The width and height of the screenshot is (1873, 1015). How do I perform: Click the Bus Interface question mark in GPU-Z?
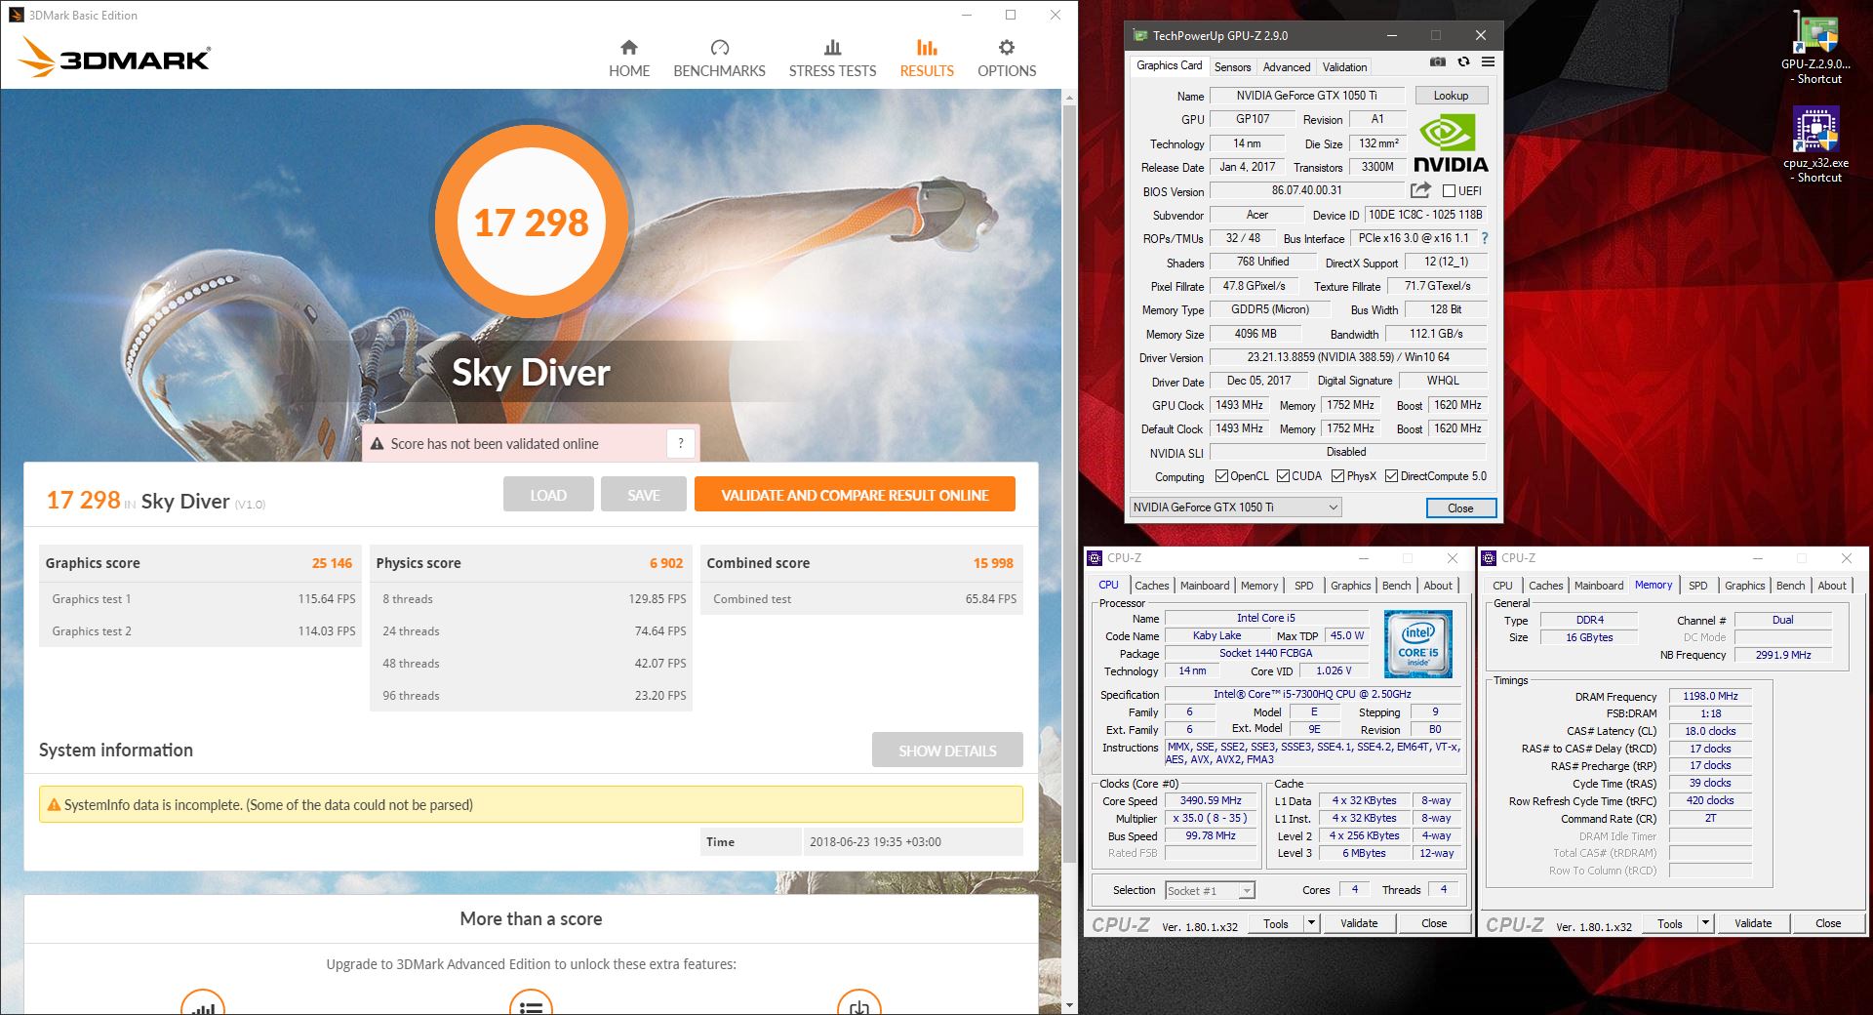click(x=1485, y=238)
